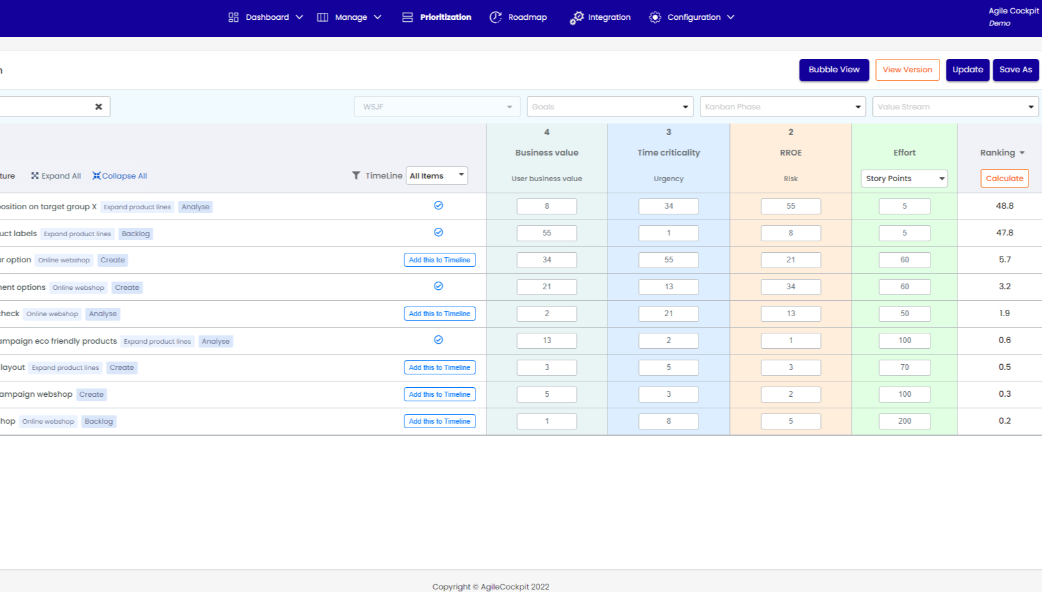Click the Save As button
Image resolution: width=1042 pixels, height=592 pixels.
pos(1016,70)
